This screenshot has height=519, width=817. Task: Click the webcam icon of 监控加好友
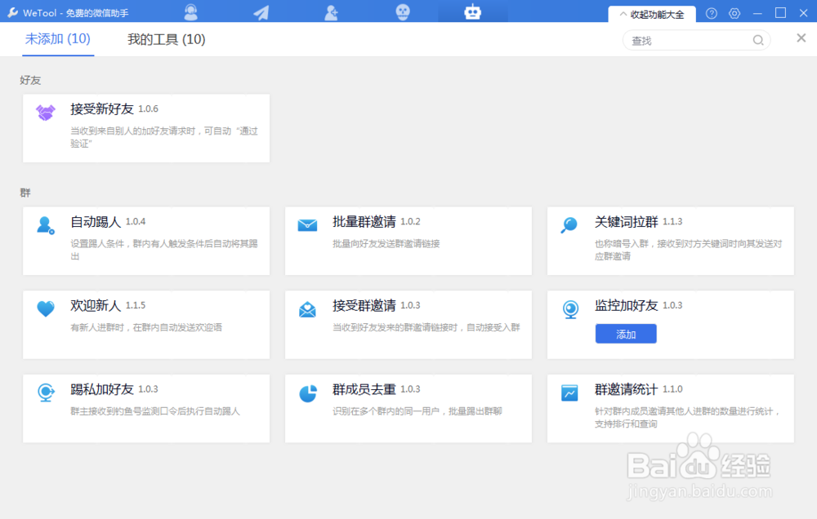(x=570, y=309)
